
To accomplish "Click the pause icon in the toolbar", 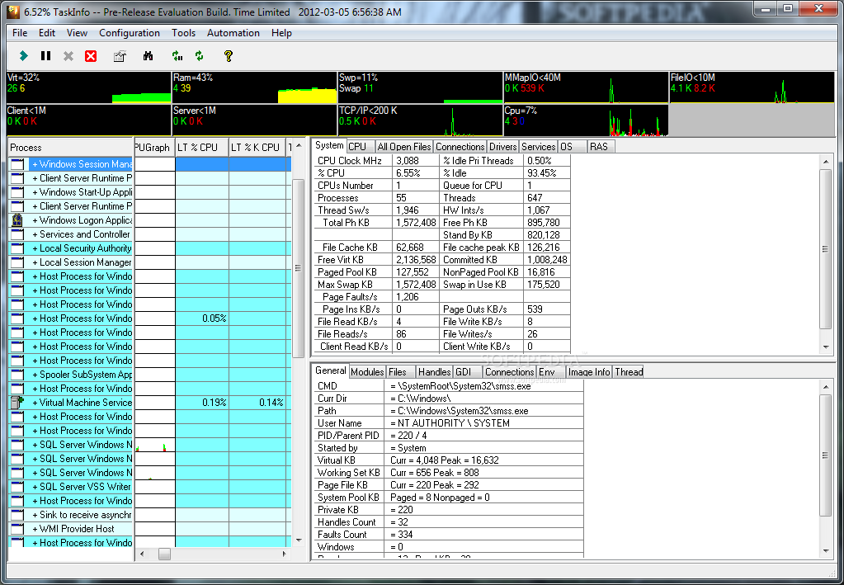I will (x=45, y=56).
